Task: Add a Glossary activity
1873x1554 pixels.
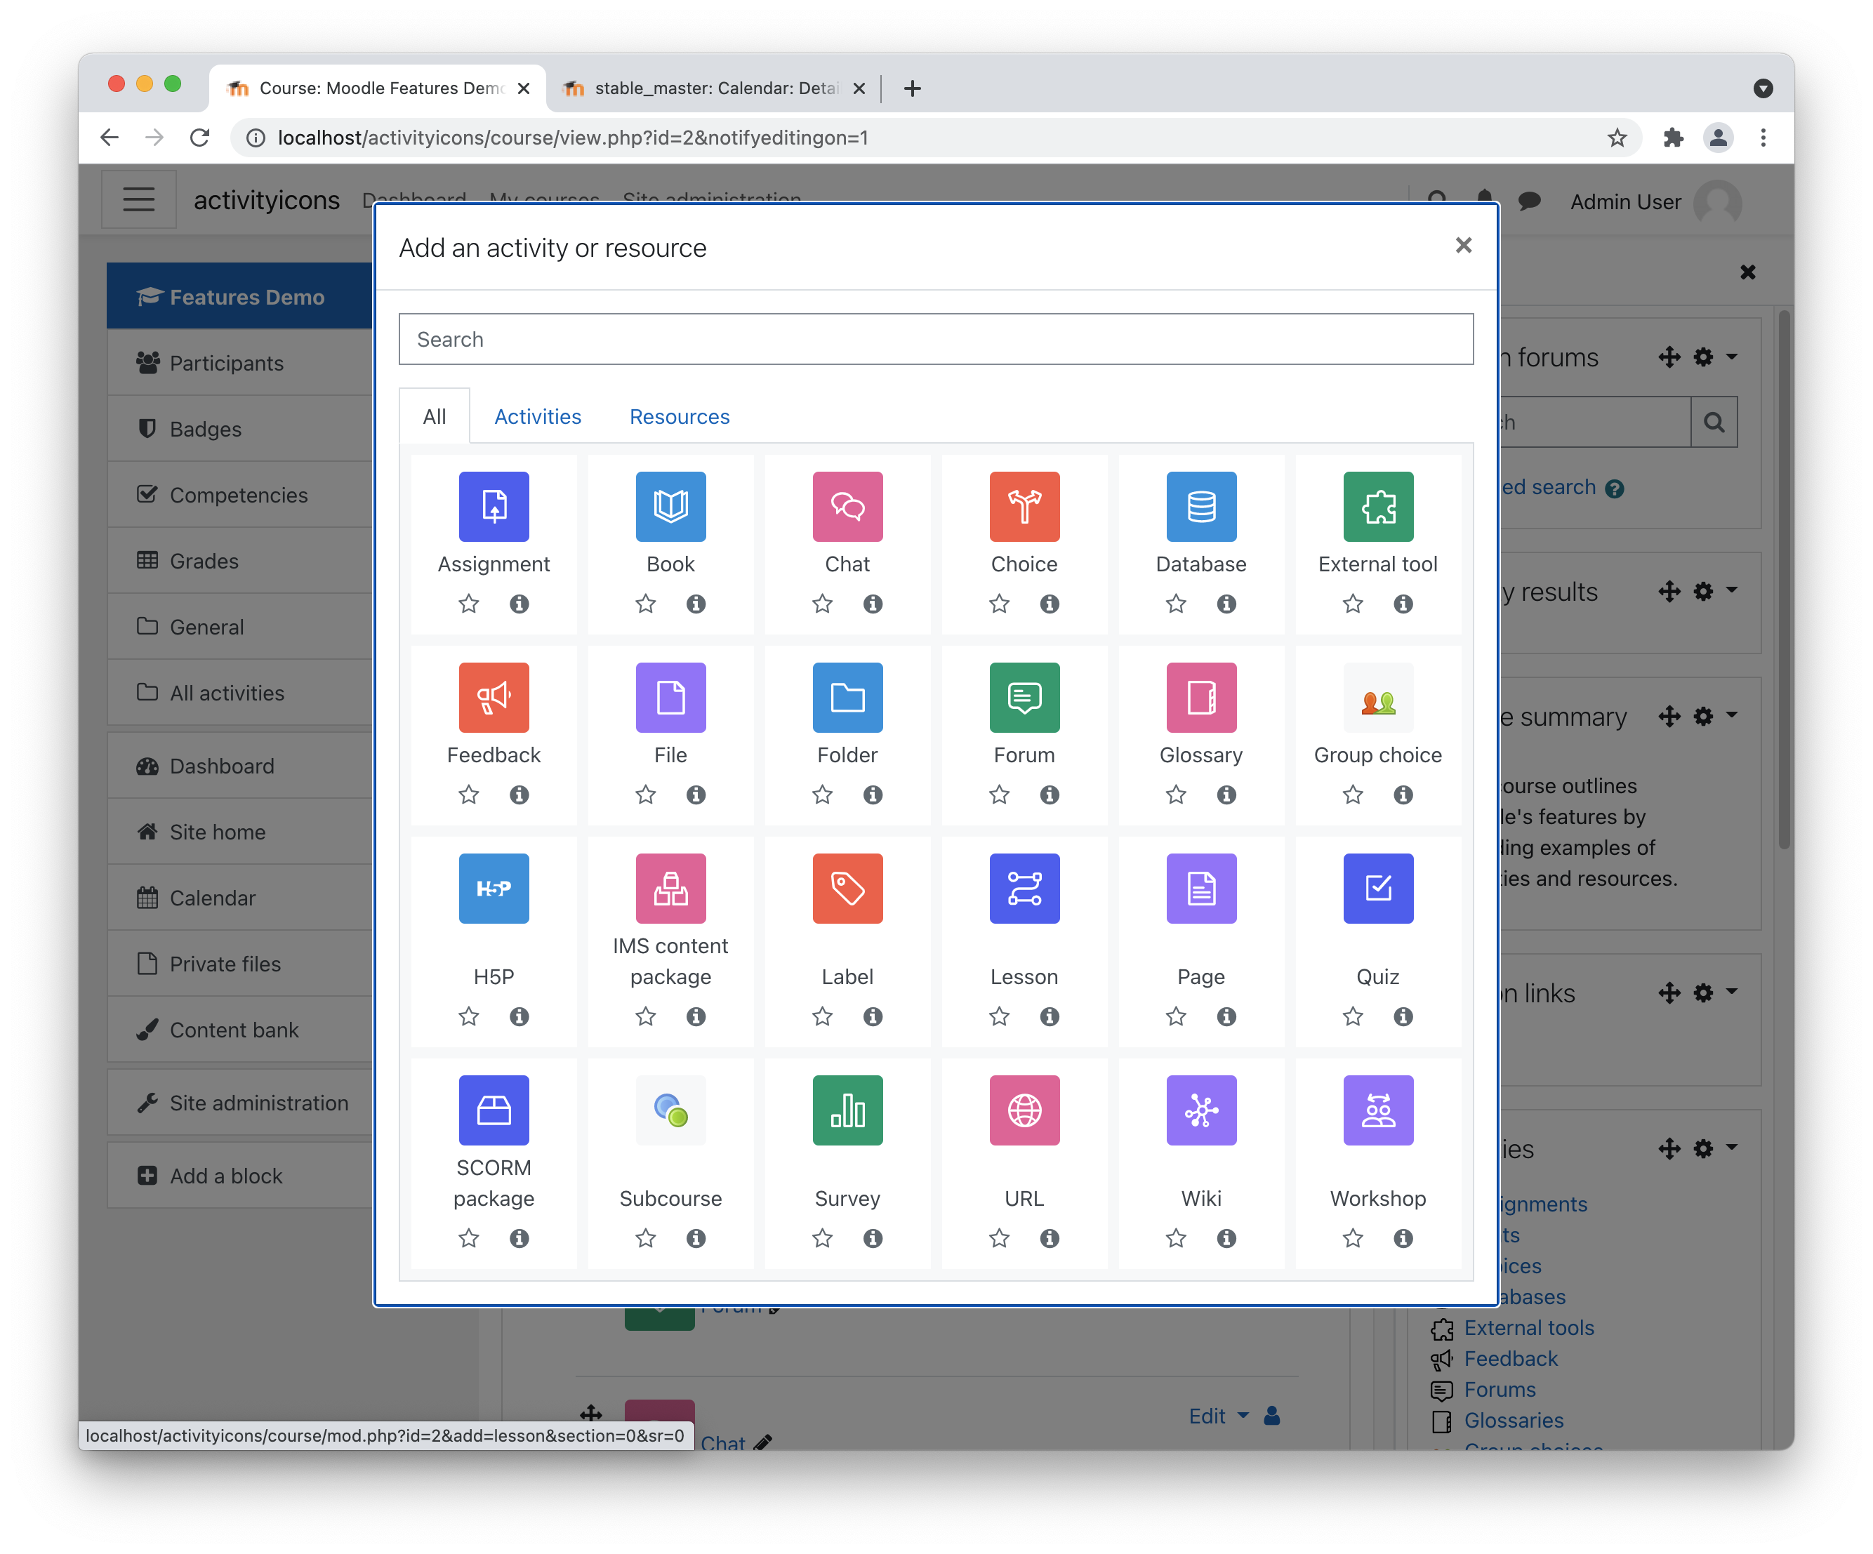Action: (1201, 697)
